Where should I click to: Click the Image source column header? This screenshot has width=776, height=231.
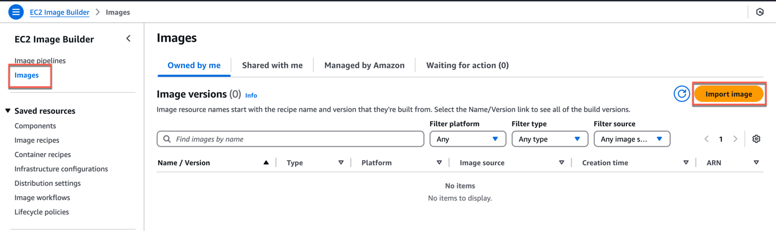coord(482,163)
